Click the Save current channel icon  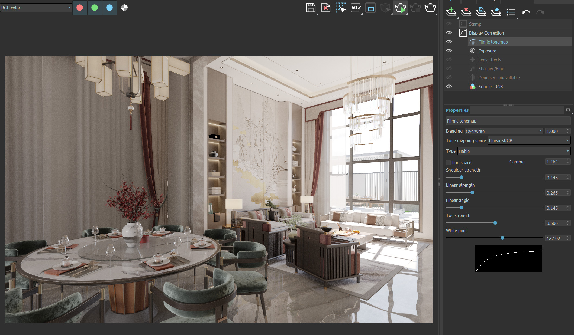tap(311, 8)
